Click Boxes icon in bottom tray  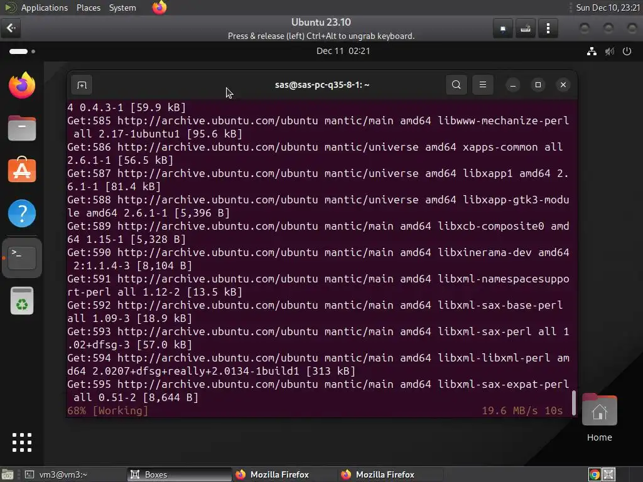pyautogui.click(x=608, y=474)
